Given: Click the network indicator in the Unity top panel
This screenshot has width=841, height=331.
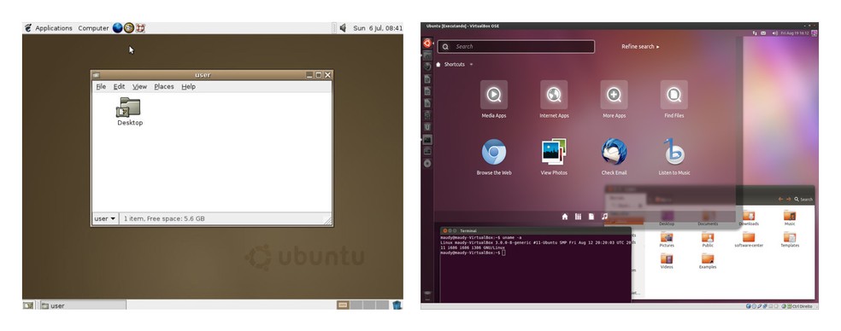Looking at the screenshot, I should click(x=755, y=33).
